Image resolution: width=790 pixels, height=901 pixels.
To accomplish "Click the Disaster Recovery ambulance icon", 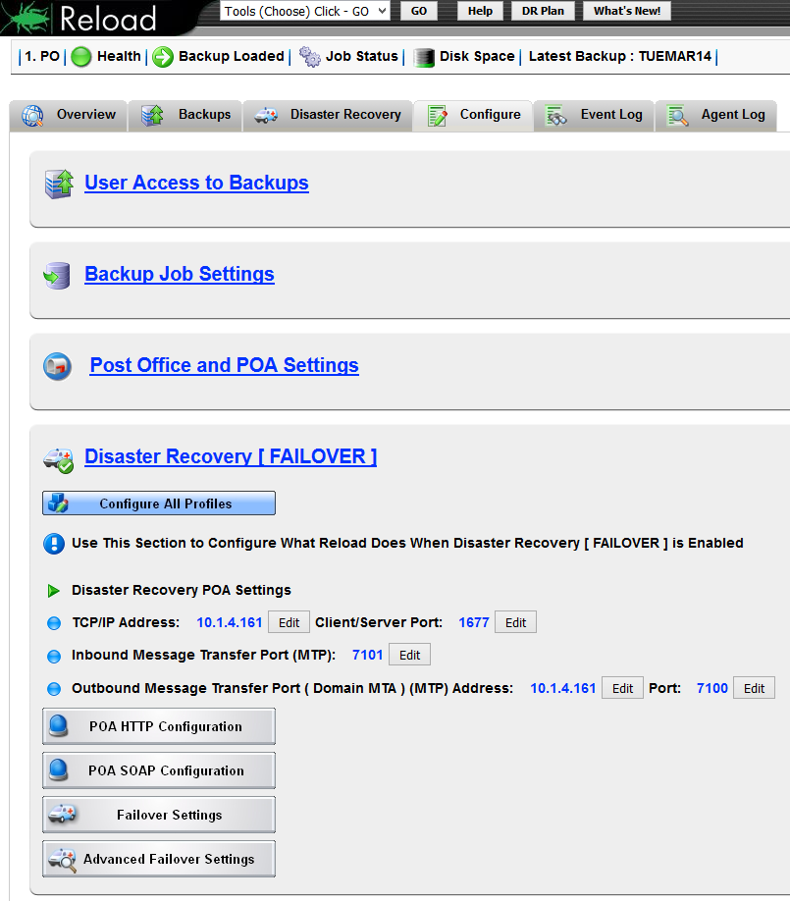I will 58,460.
